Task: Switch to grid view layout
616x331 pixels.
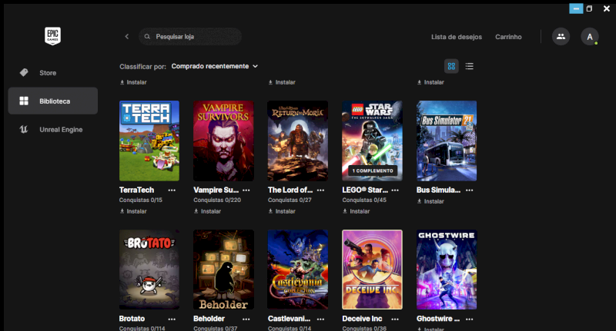Action: [451, 66]
